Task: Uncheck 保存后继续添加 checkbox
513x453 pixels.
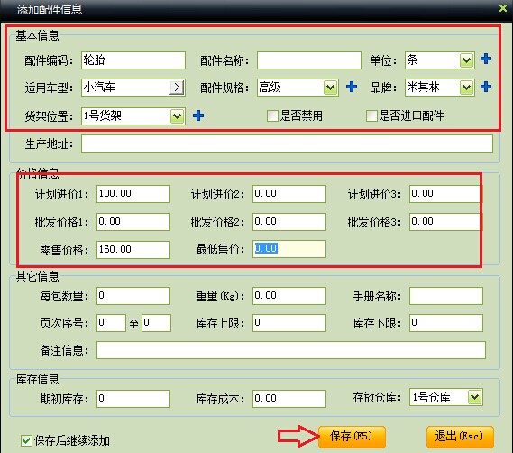Action: tap(26, 440)
